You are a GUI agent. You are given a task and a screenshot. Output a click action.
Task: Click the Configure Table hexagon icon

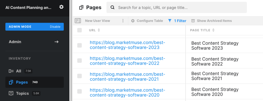click(x=133, y=21)
